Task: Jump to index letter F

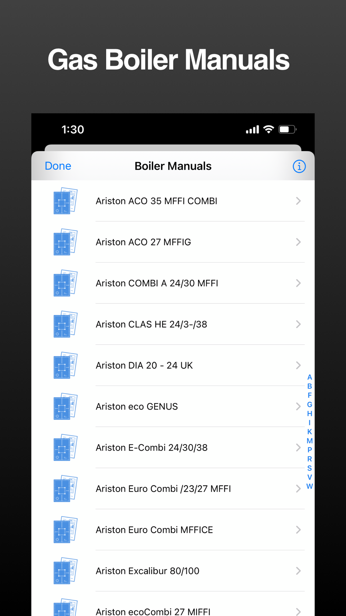Action: pos(310,395)
